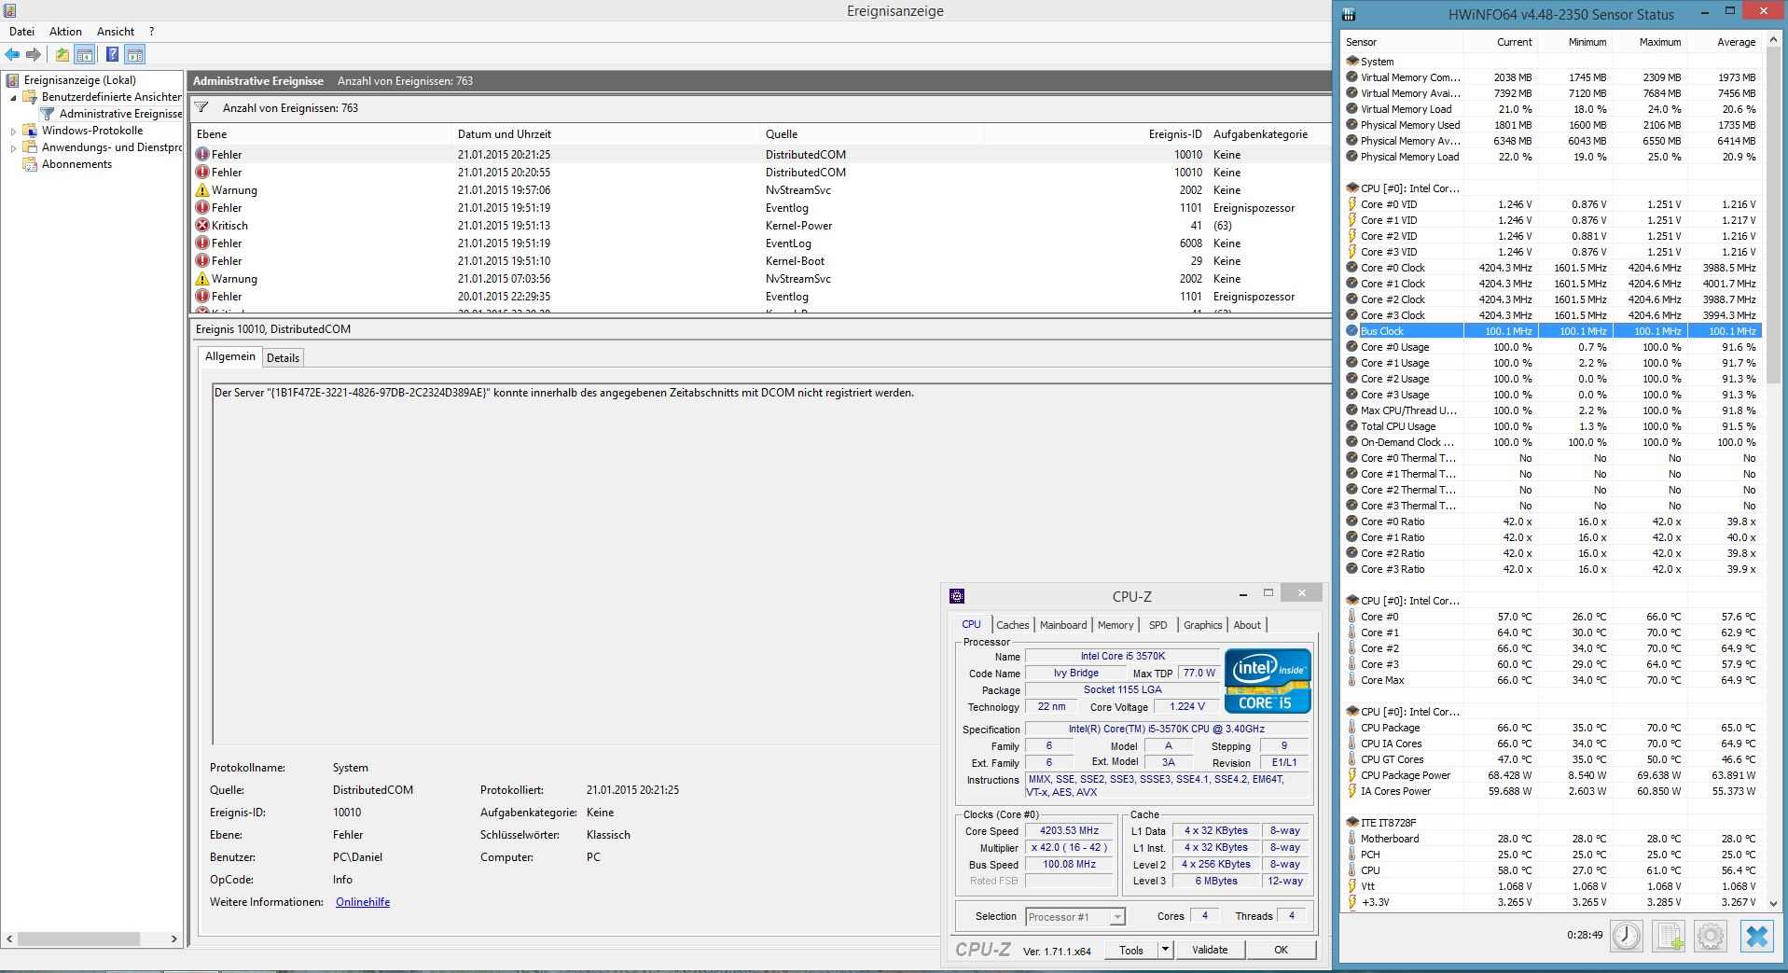Click the filter funnel icon beside event count
Viewport: 1788px width, 973px height.
pyautogui.click(x=201, y=108)
